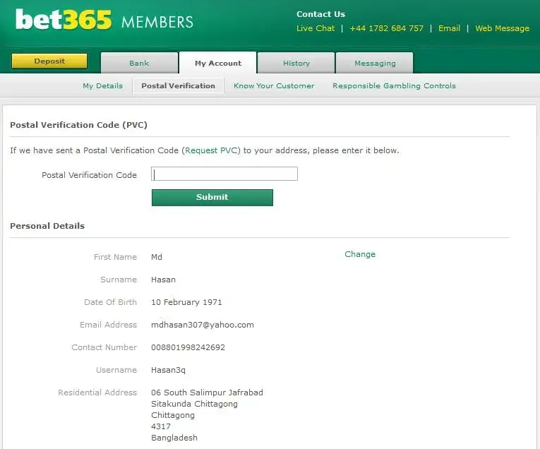Go to the Messaging tab

[x=375, y=63]
